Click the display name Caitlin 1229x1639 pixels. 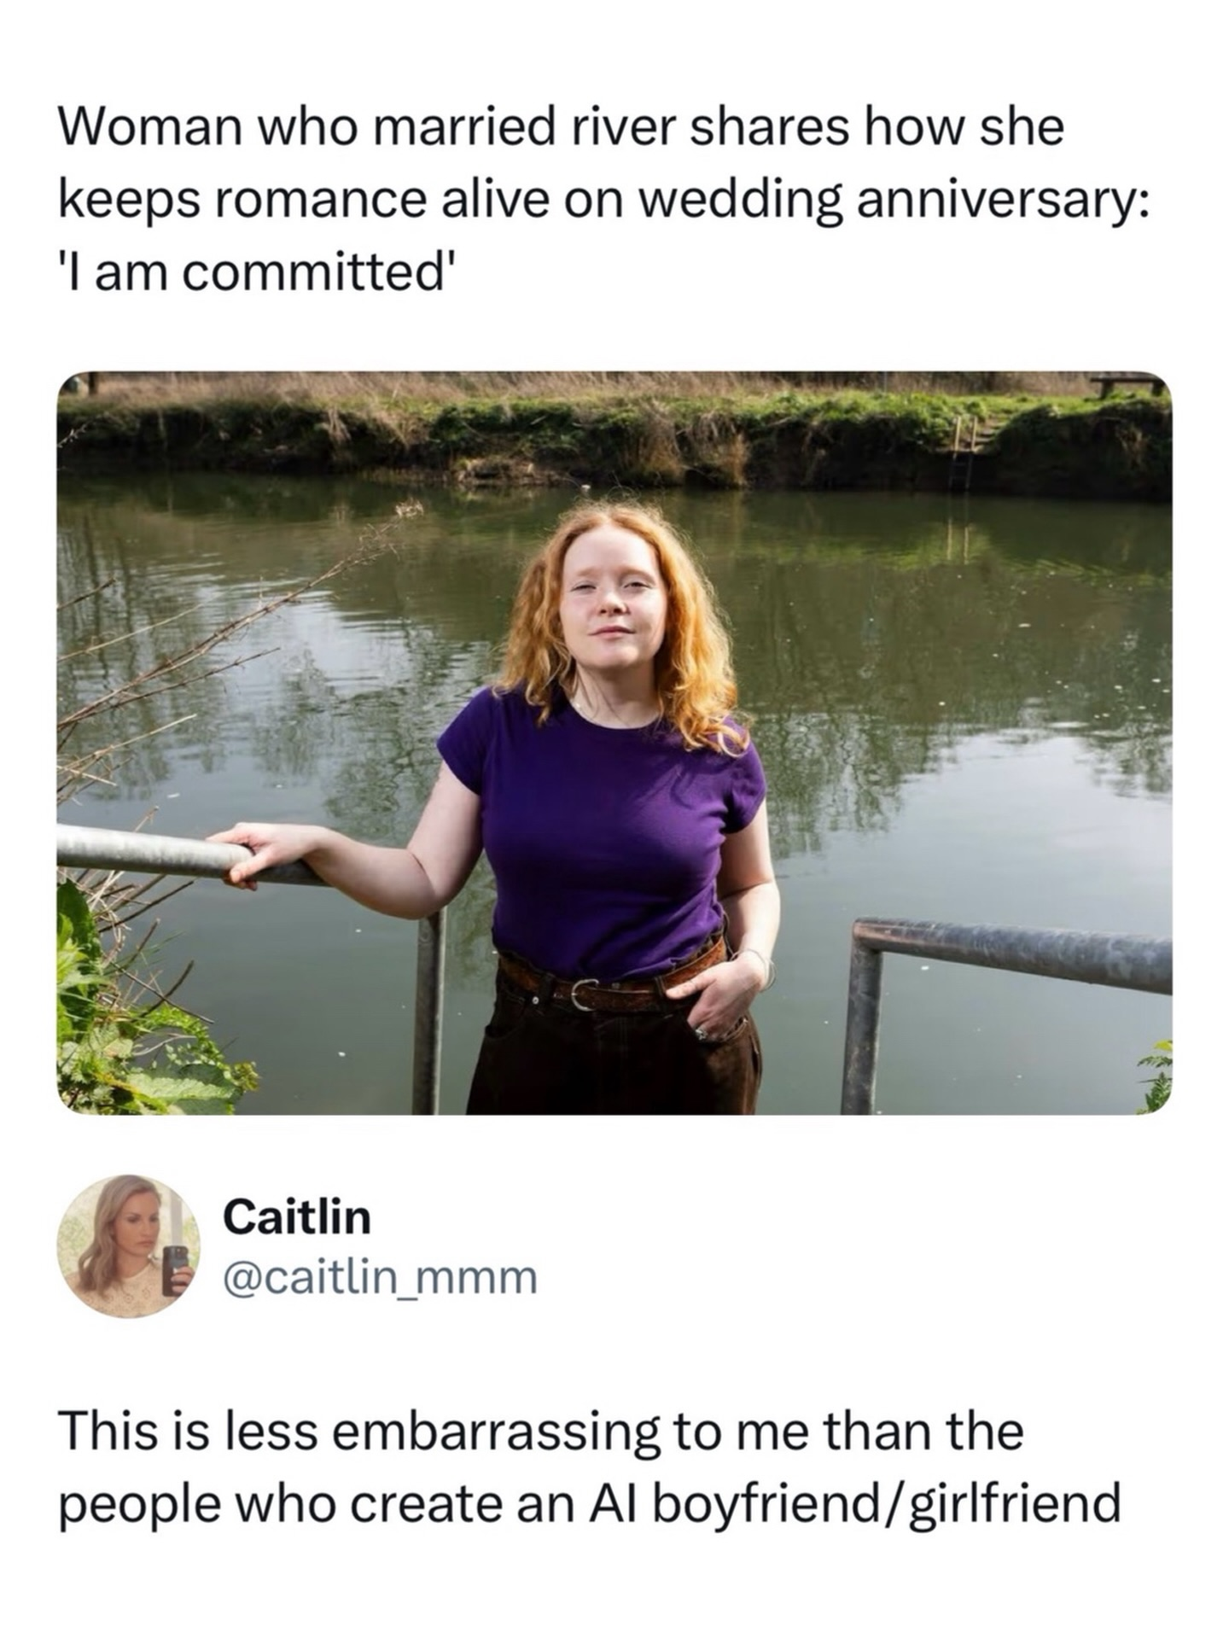[297, 1216]
